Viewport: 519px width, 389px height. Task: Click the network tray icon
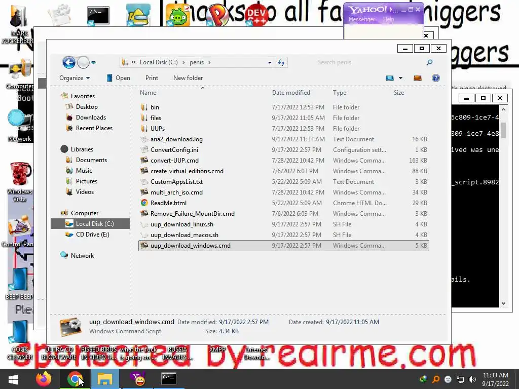pyautogui.click(x=460, y=379)
